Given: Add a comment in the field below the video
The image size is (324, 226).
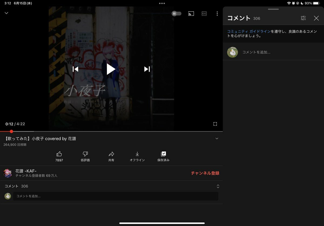Looking at the screenshot, I should tap(116, 196).
